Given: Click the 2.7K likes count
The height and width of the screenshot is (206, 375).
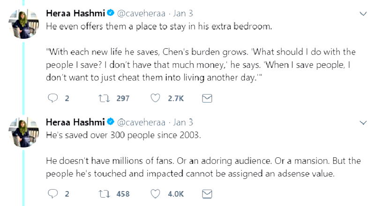Looking at the screenshot, I should click(176, 98).
